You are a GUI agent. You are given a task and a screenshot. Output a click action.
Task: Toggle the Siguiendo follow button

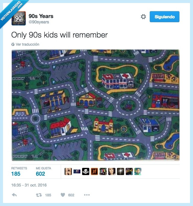(x=164, y=17)
